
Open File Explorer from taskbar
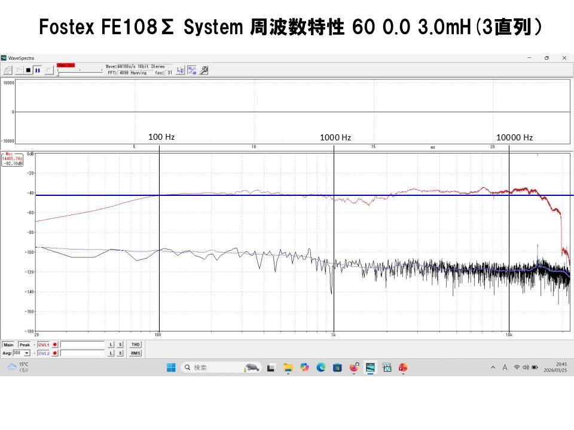click(288, 367)
